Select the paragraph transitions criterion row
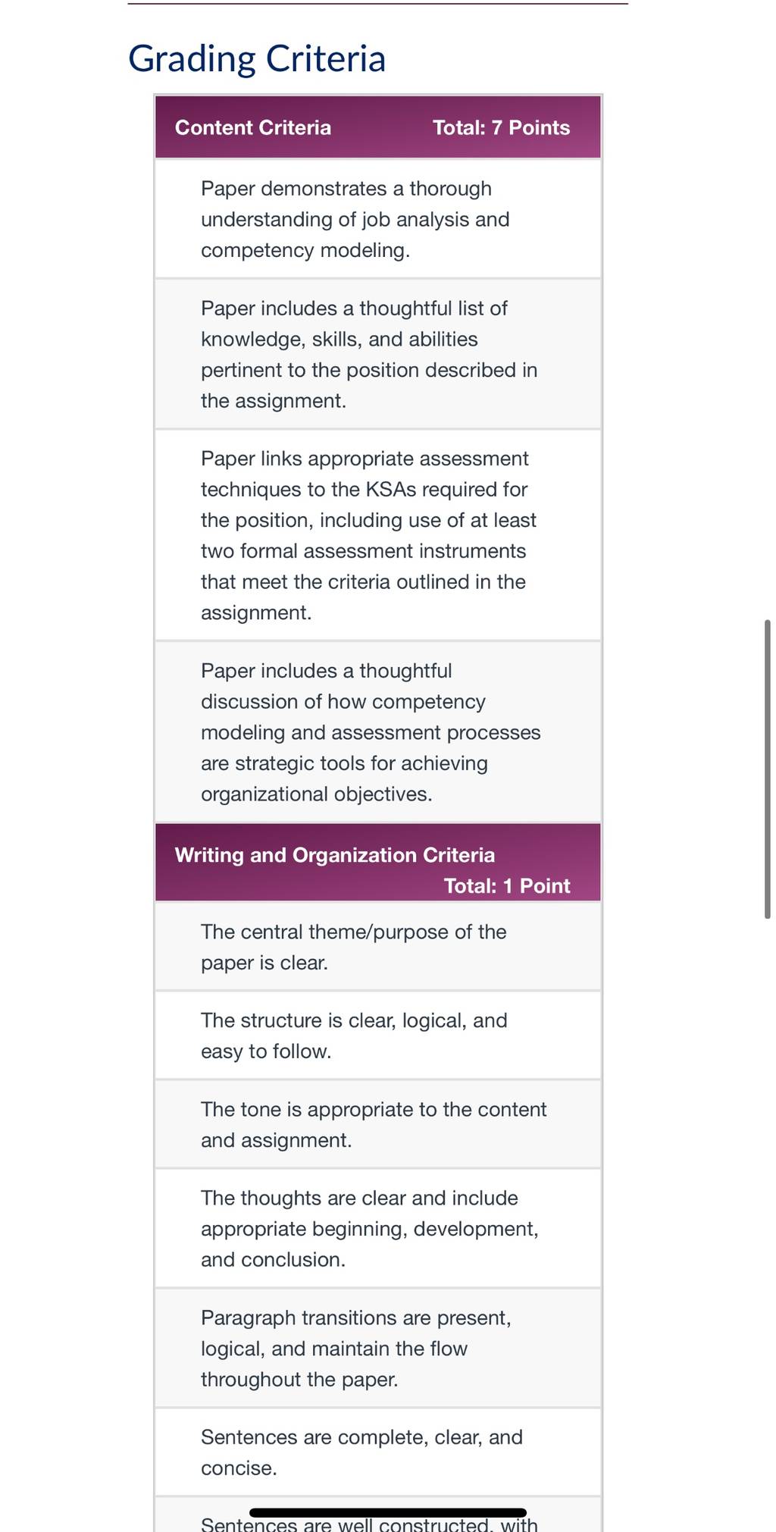This screenshot has width=776, height=1532. (378, 1348)
